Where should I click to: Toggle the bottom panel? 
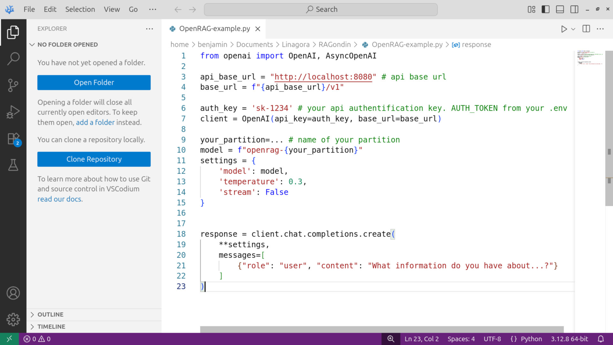pos(560,10)
